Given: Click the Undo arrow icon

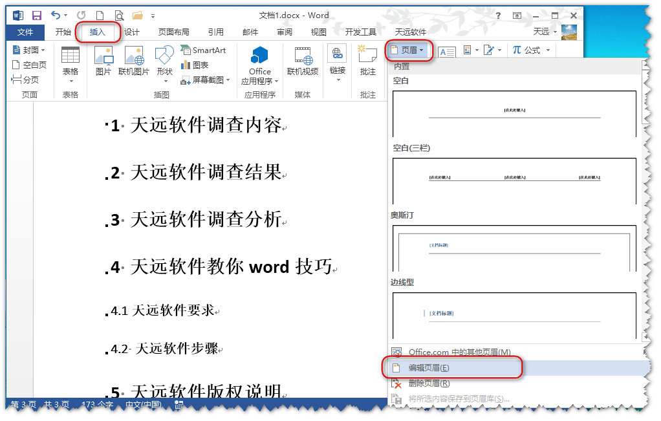Looking at the screenshot, I should (56, 16).
